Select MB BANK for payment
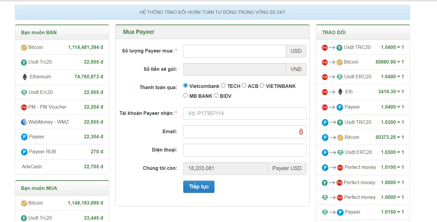 tap(185, 96)
